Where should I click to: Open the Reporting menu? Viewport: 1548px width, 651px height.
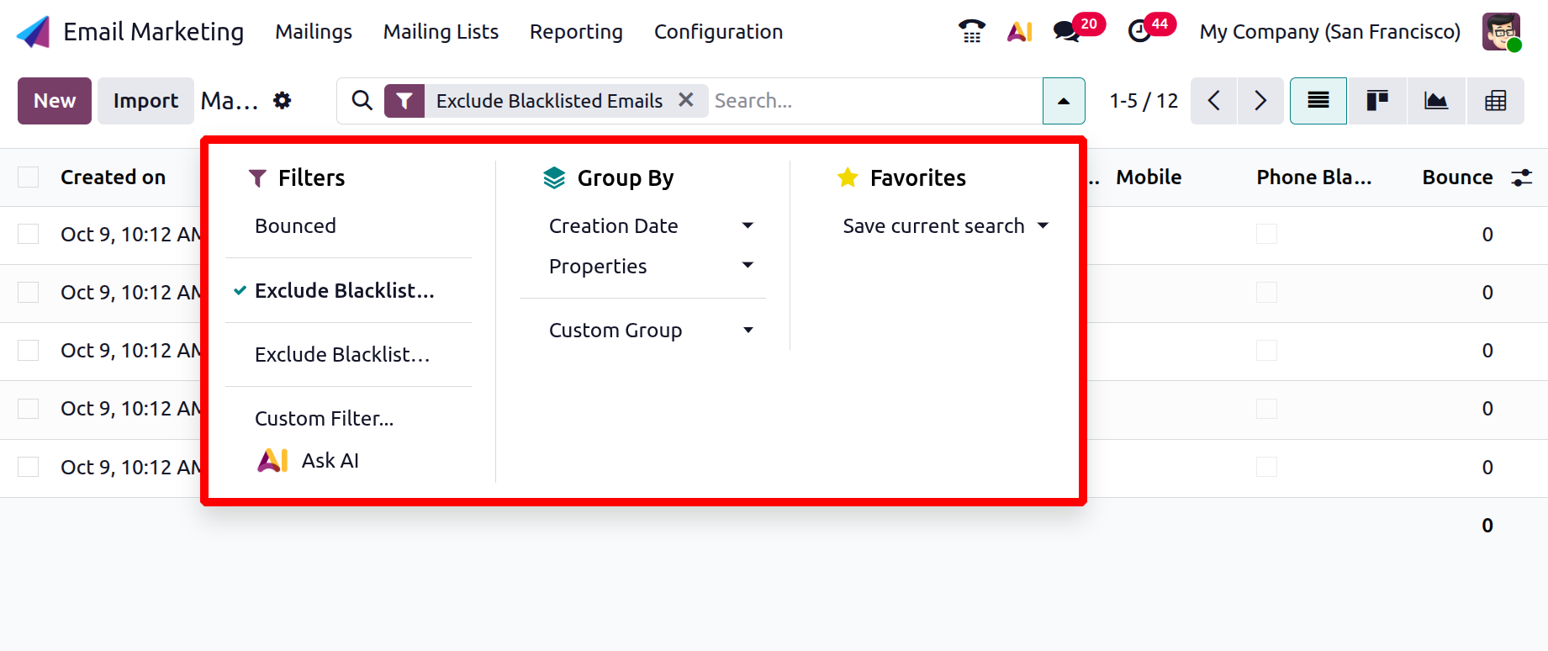click(x=576, y=32)
